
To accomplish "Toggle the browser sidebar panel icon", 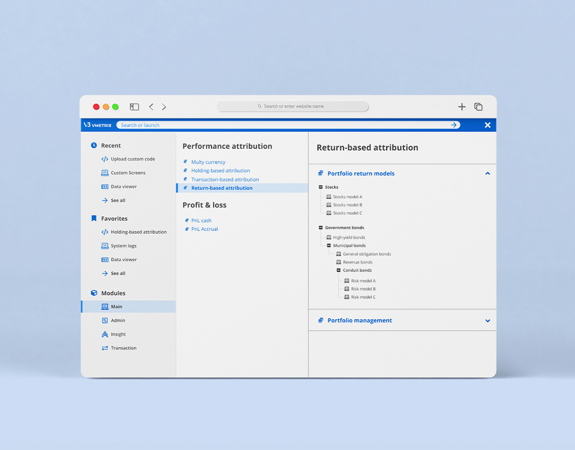I will coord(134,107).
